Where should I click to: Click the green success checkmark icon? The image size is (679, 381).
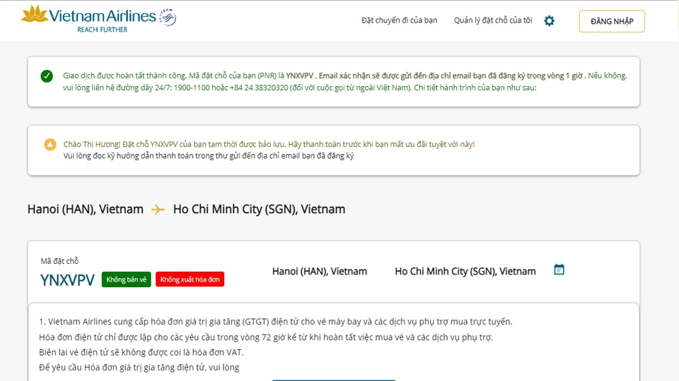click(47, 76)
